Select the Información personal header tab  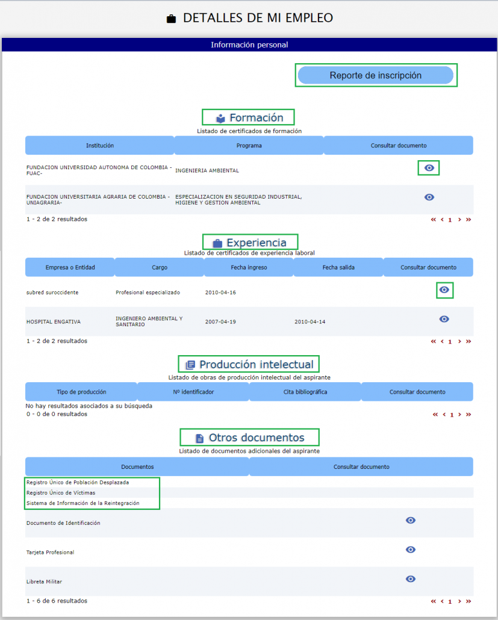click(x=249, y=45)
